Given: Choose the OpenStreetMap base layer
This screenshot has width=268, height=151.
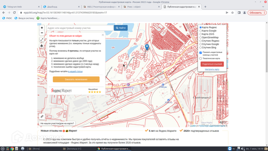Looking at the screenshot, I should pos(201,37).
